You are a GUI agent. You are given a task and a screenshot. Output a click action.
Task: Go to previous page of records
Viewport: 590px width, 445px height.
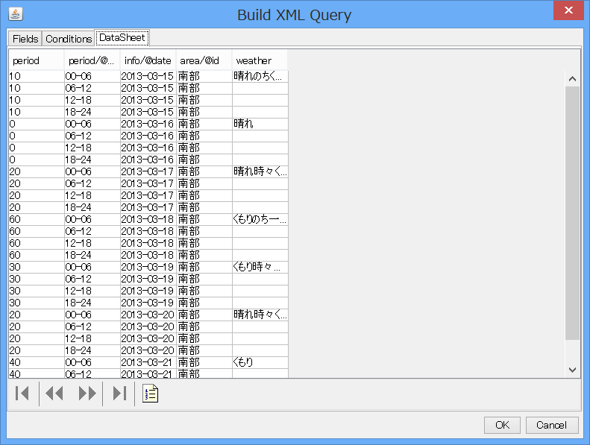[54, 394]
